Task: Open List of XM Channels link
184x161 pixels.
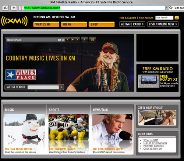Action: pos(155,143)
